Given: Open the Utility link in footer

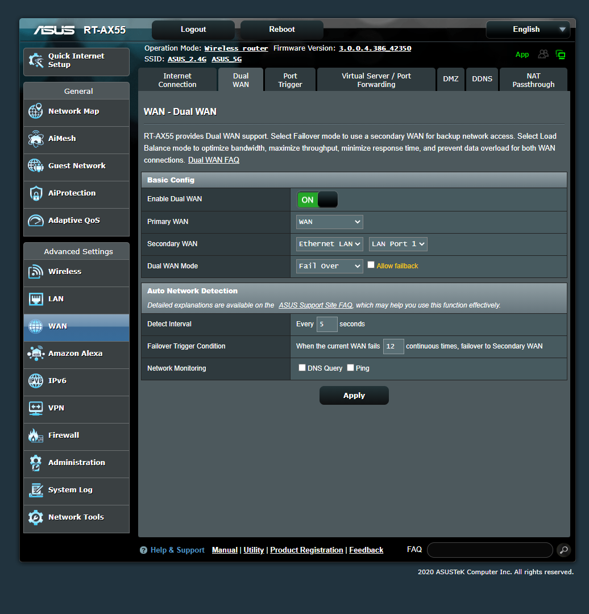Looking at the screenshot, I should tap(254, 550).
